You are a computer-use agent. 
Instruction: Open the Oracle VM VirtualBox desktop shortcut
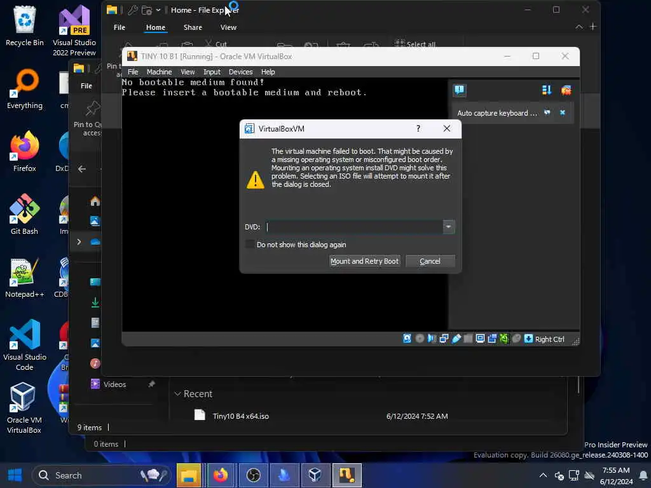25,409
